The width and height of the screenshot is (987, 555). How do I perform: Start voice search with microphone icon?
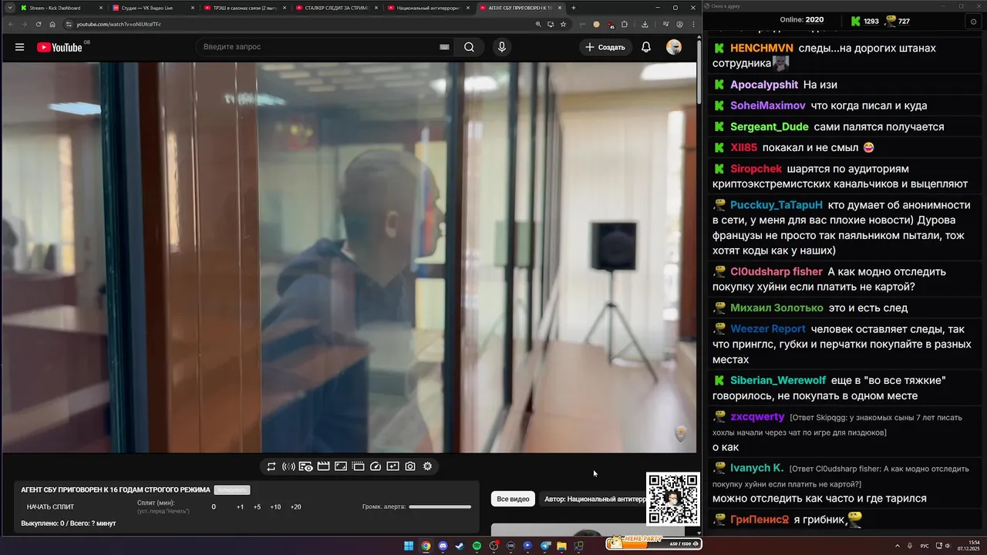coord(502,47)
